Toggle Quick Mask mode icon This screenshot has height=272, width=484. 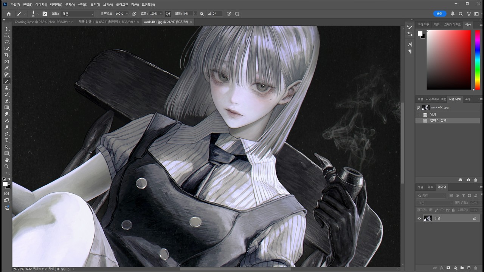point(6,193)
